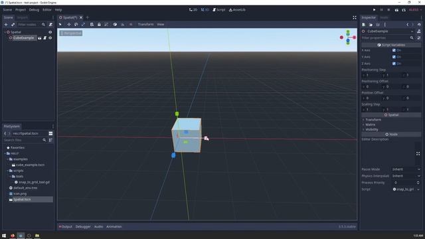Attach script icon in Scene dock
Image resolution: width=425 pixels, height=239 pixels.
(50, 25)
